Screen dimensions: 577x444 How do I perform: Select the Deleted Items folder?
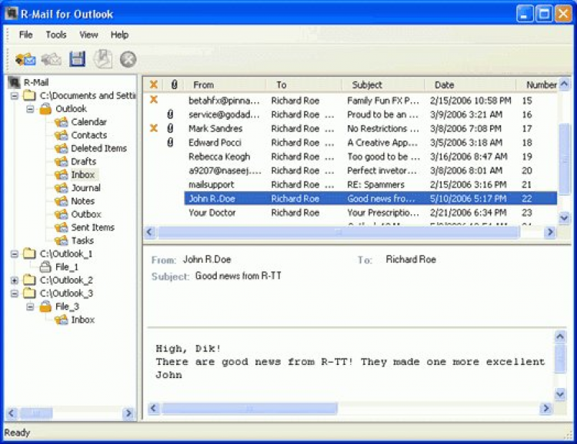pyautogui.click(x=98, y=148)
